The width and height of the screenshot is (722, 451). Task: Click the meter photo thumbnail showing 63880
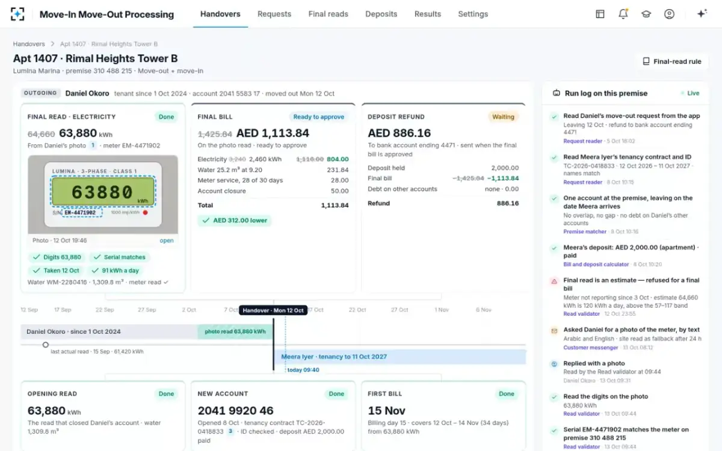click(x=103, y=194)
